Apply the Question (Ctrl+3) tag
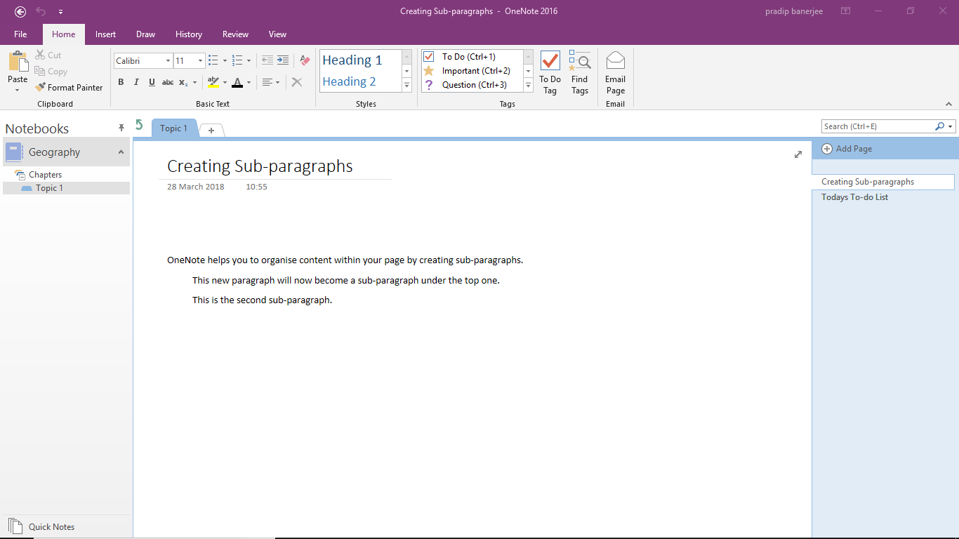Viewport: 959px width, 539px height. coord(429,85)
